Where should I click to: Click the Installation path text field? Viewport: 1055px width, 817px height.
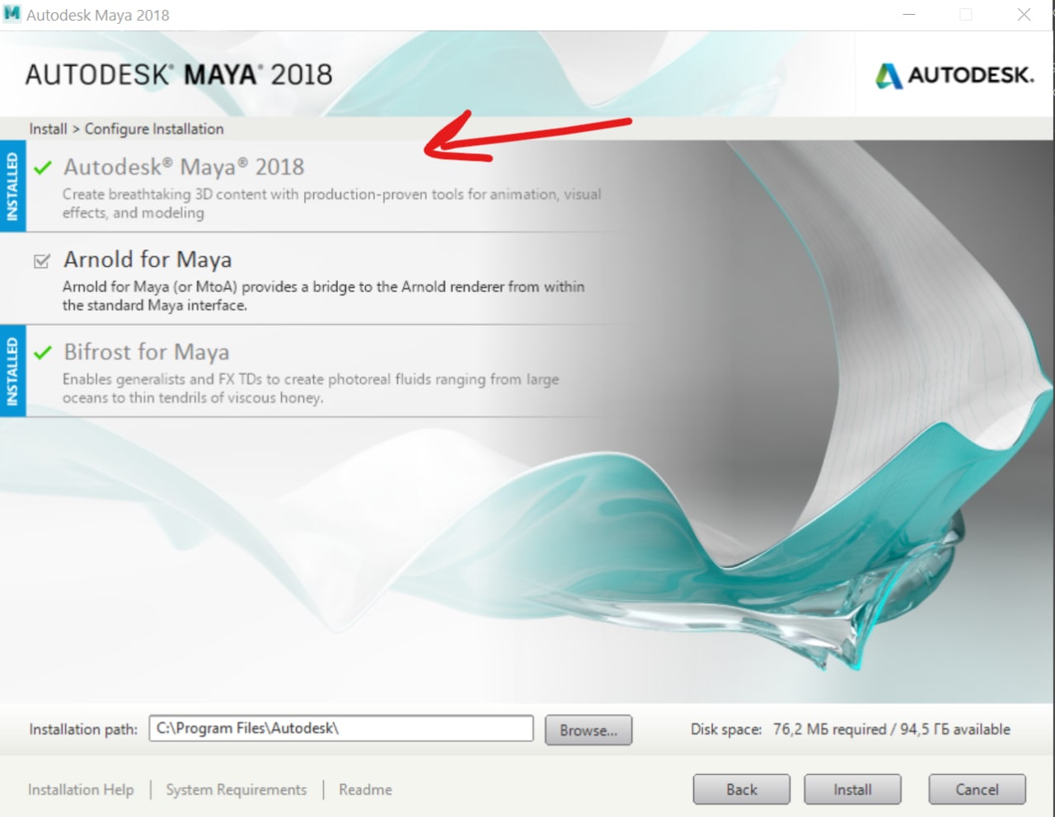tap(341, 729)
